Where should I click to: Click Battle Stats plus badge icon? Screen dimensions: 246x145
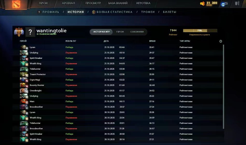pos(94,12)
